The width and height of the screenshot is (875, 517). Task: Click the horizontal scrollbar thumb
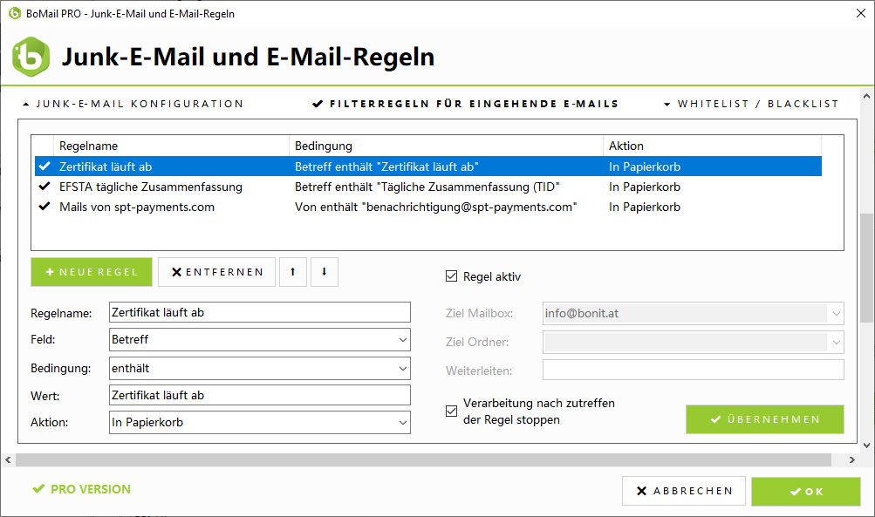424,460
